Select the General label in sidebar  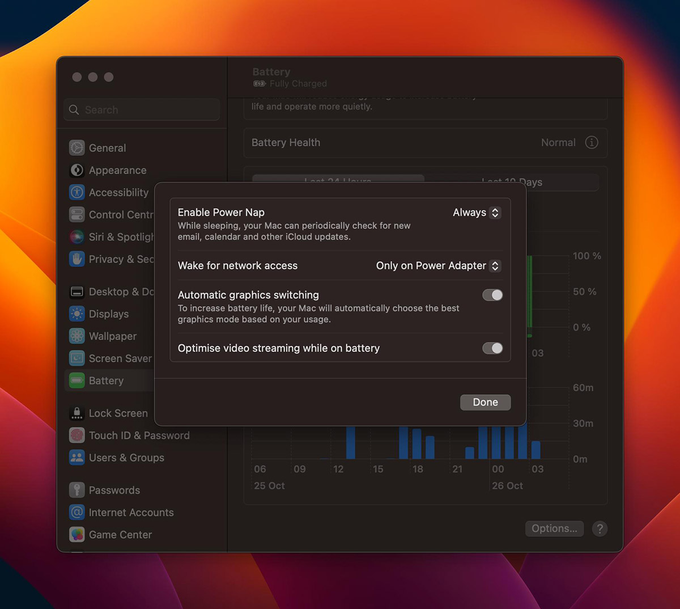click(107, 148)
